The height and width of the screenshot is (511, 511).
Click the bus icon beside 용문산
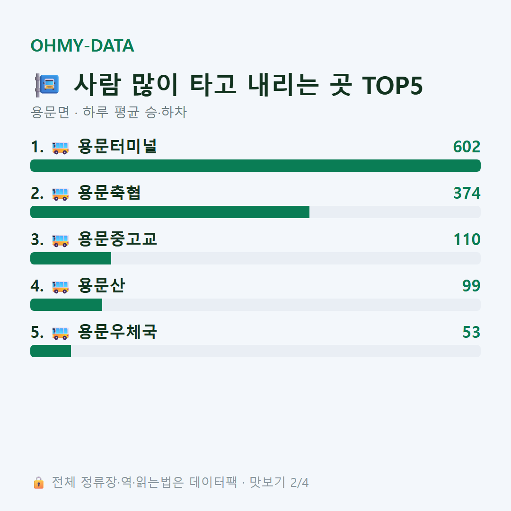coord(60,286)
